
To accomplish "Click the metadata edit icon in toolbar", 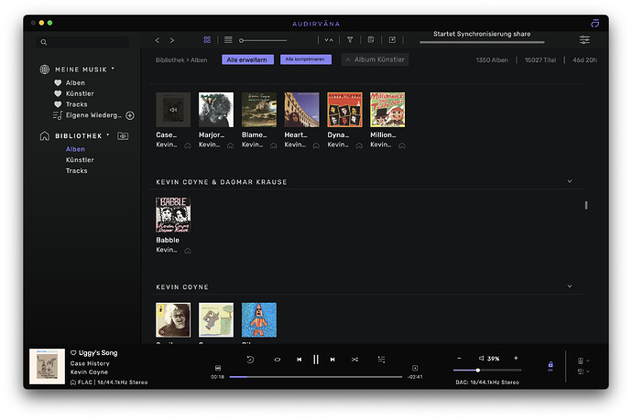I will click(x=371, y=39).
